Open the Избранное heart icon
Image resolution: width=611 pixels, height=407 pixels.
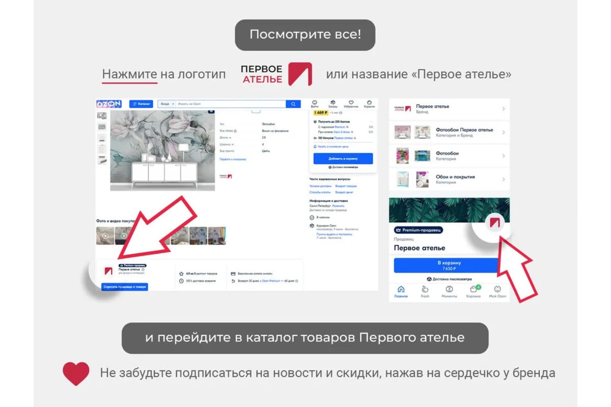point(350,103)
